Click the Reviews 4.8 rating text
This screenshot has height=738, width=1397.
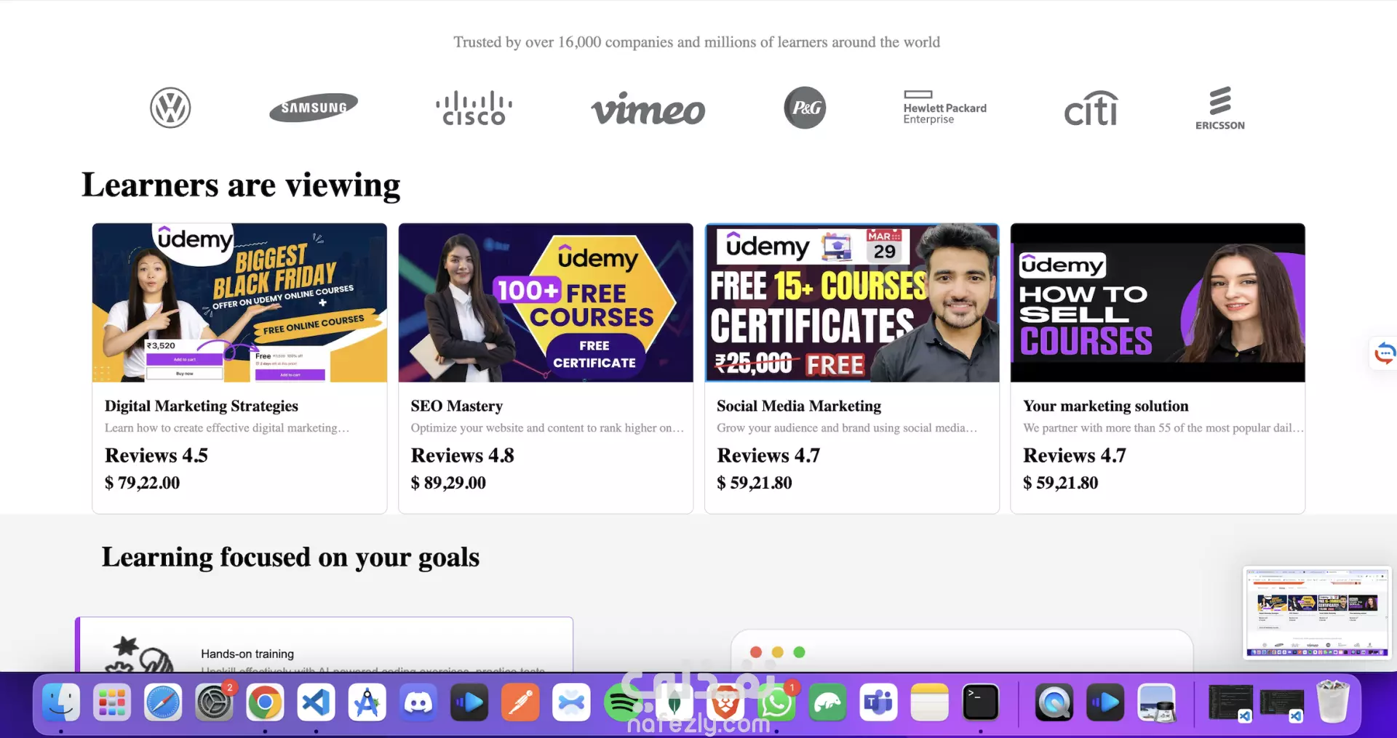462,455
